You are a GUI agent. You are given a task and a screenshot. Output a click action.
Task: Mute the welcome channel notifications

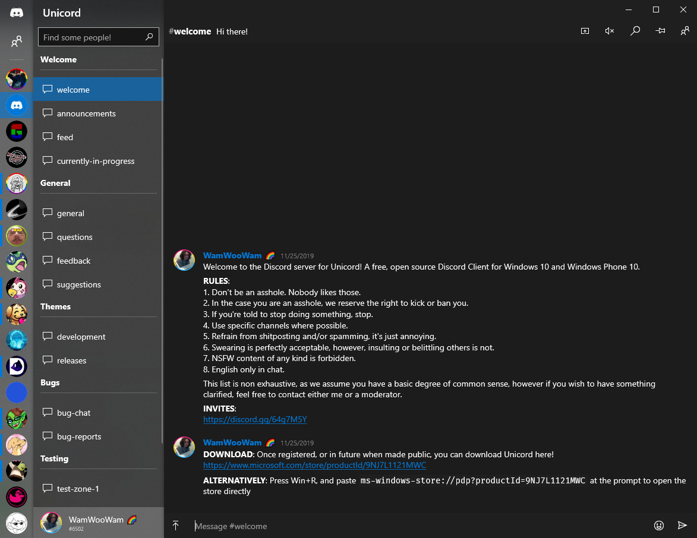610,31
